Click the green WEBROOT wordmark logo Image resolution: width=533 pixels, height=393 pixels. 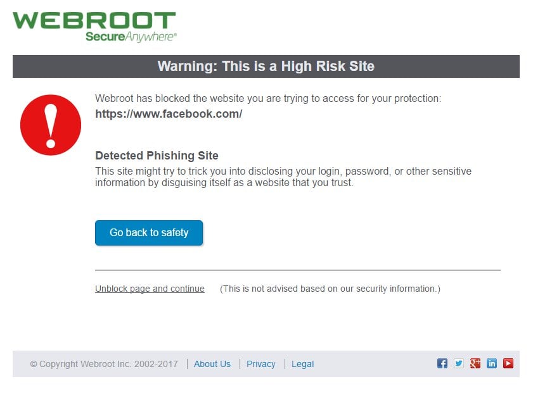pyautogui.click(x=94, y=21)
